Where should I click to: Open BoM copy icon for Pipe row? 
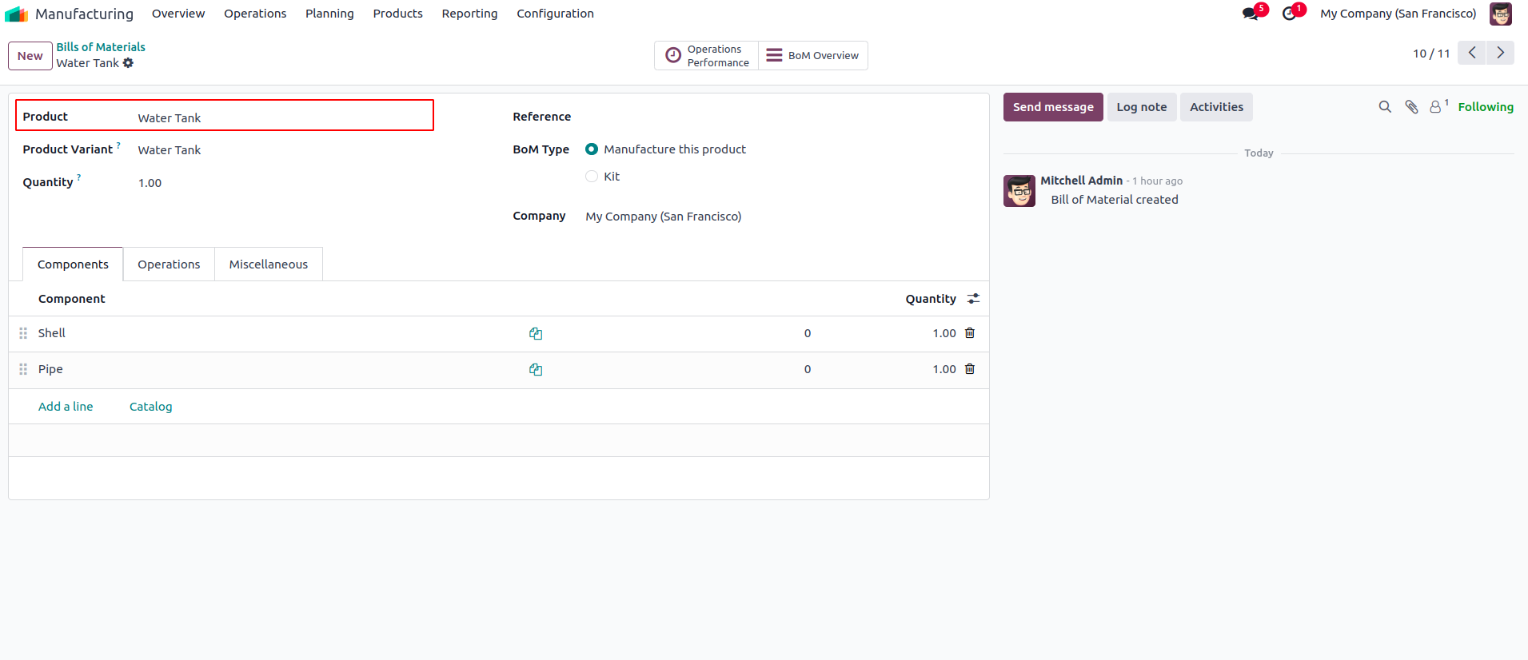[x=536, y=370]
